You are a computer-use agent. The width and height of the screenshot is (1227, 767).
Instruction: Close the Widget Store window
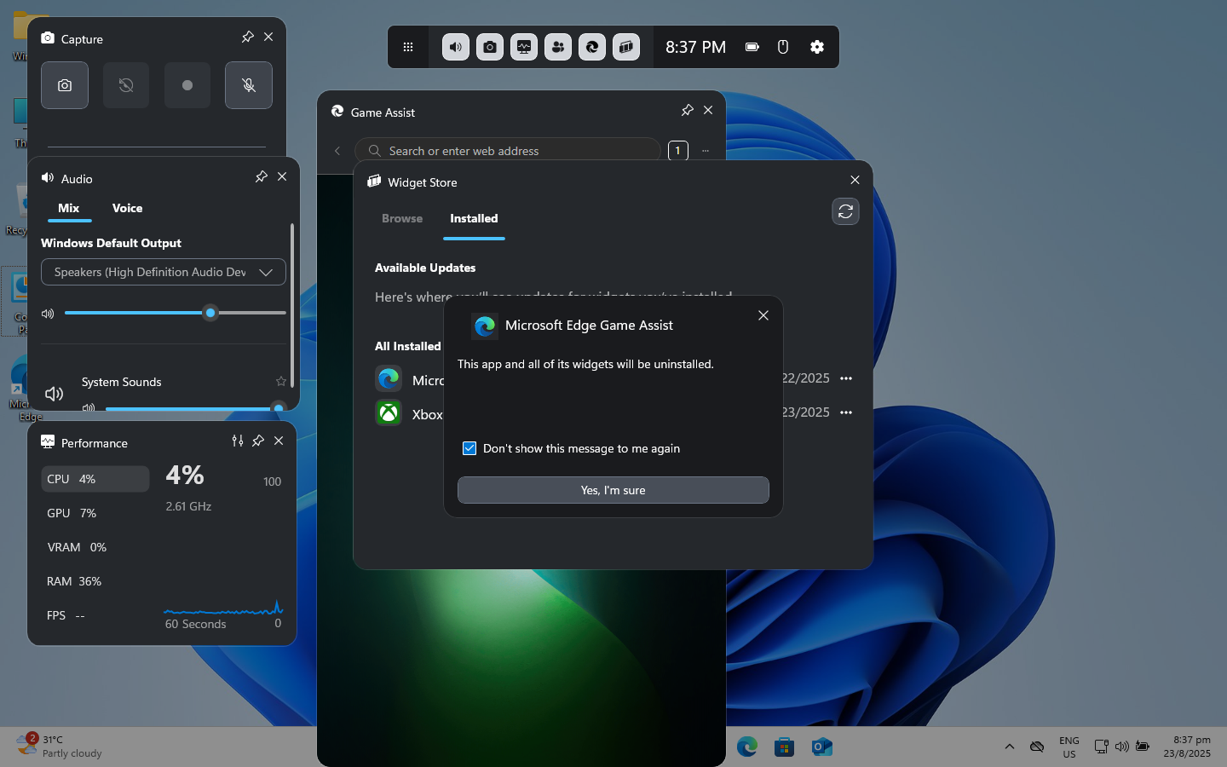[x=855, y=180]
